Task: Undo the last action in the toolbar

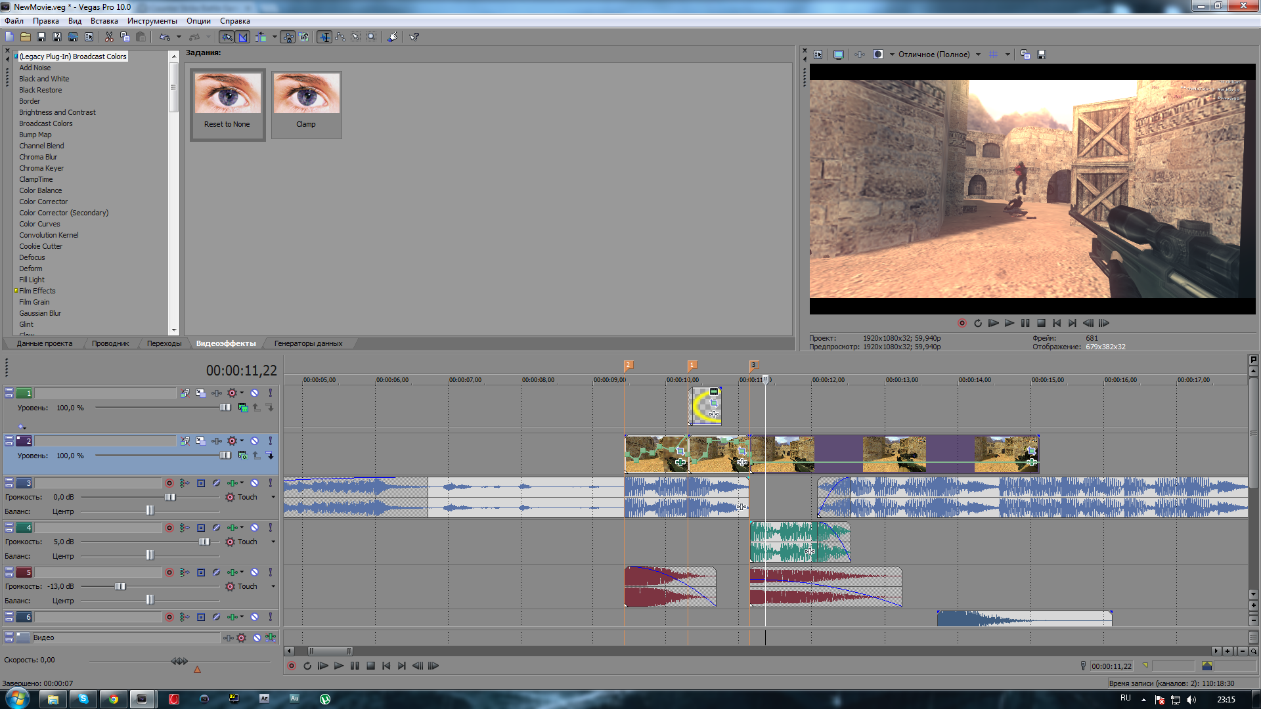Action: (x=165, y=37)
